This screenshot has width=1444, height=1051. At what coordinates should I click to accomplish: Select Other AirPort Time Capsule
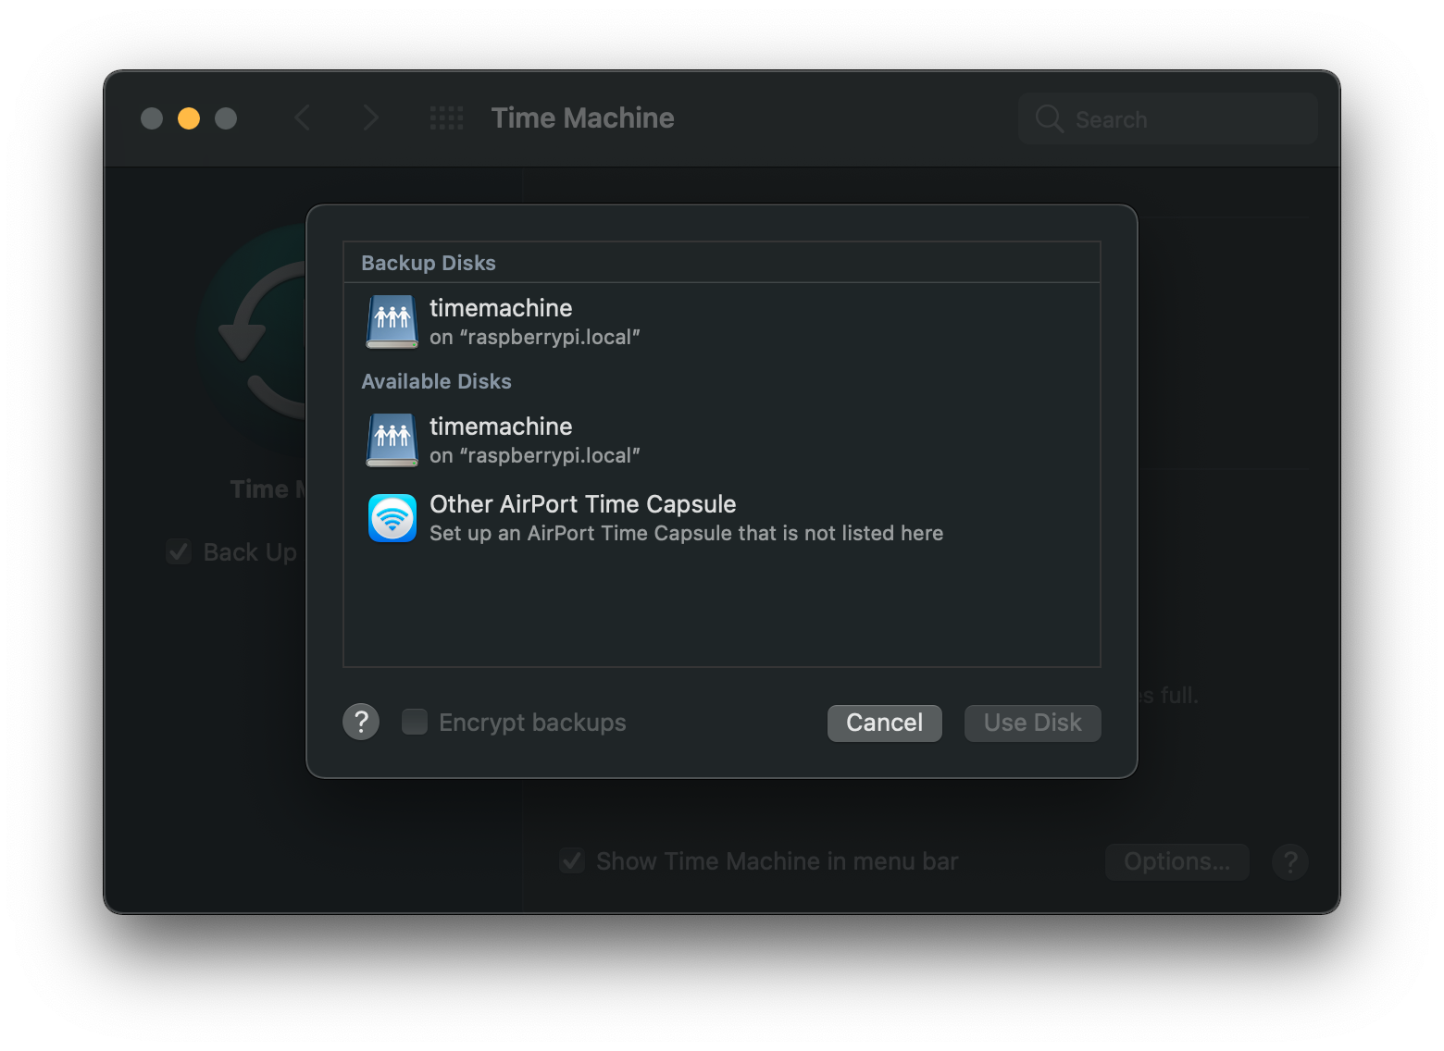[722, 518]
